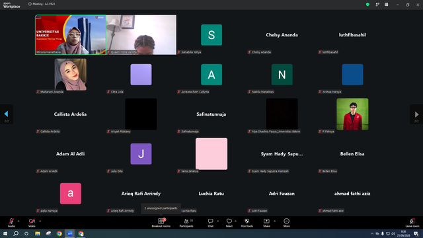Open the gallery View grid icon

tap(386, 5)
